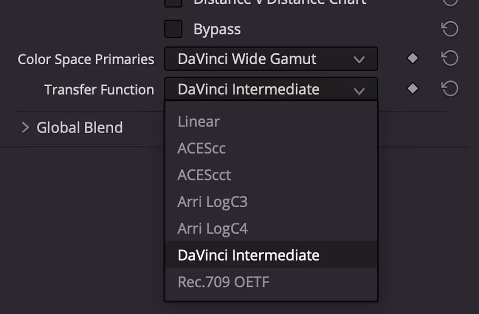
Task: Click the Color Space Primaries label
Action: [x=86, y=59]
